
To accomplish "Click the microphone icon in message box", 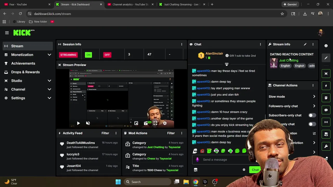I will tap(197, 159).
